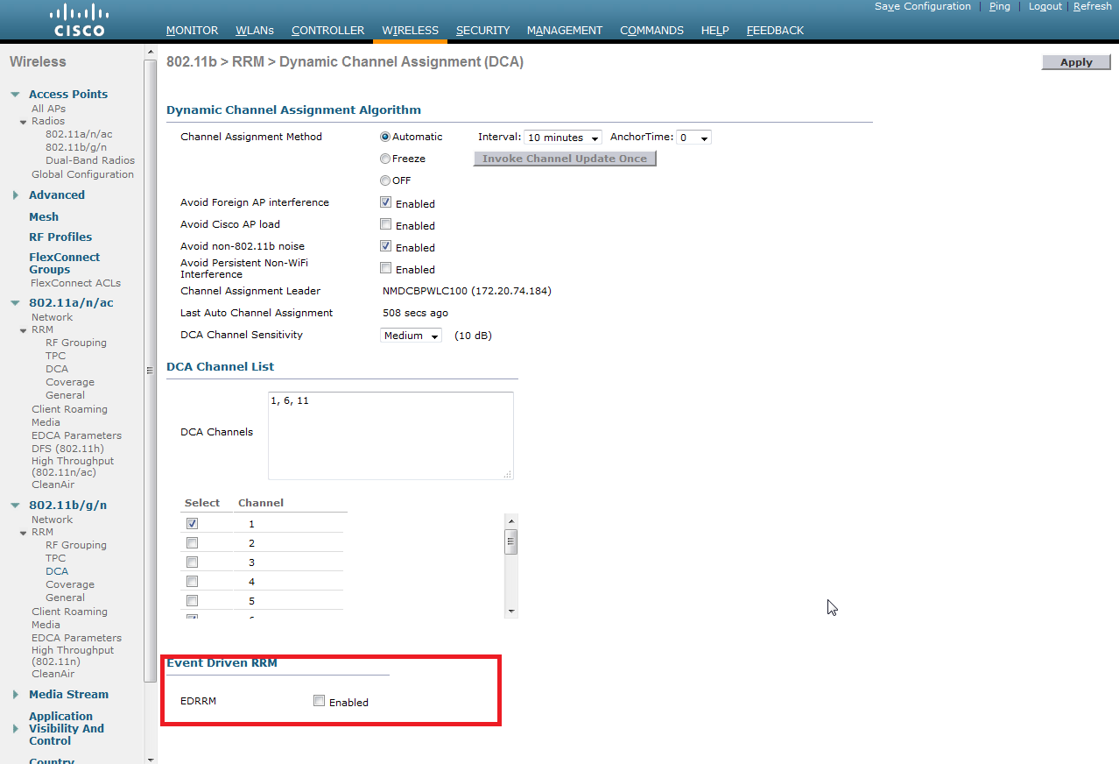Click the channel list scrollbar down arrow
The height and width of the screenshot is (764, 1119).
coord(511,611)
